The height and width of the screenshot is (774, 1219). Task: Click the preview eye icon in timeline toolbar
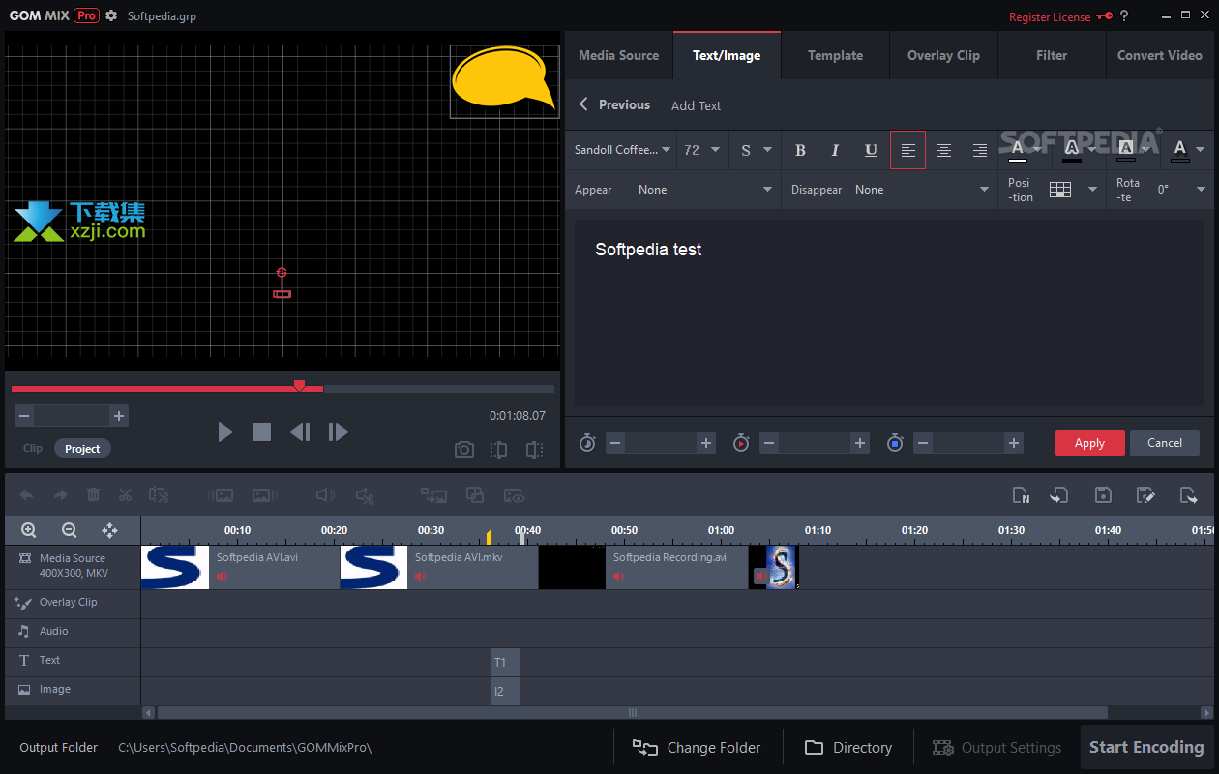pyautogui.click(x=514, y=495)
